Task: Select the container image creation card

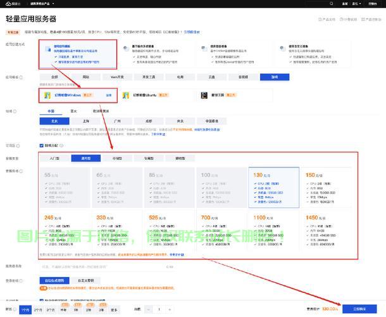Action: 234,55
